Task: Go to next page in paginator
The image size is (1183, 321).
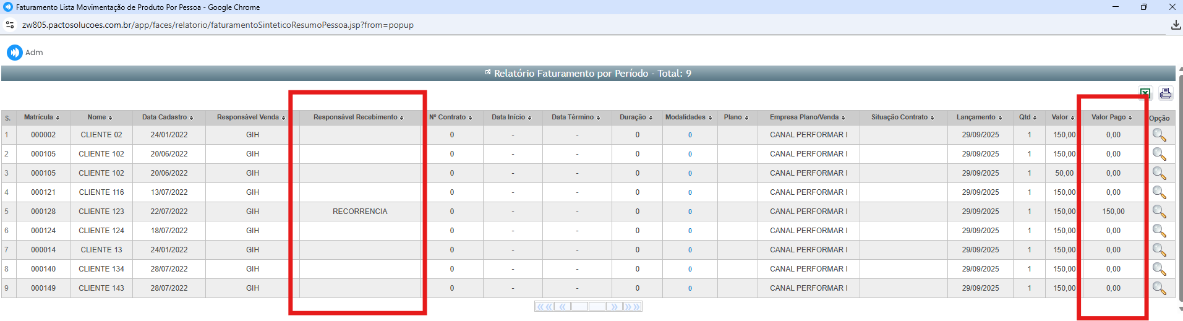Action: (x=614, y=307)
